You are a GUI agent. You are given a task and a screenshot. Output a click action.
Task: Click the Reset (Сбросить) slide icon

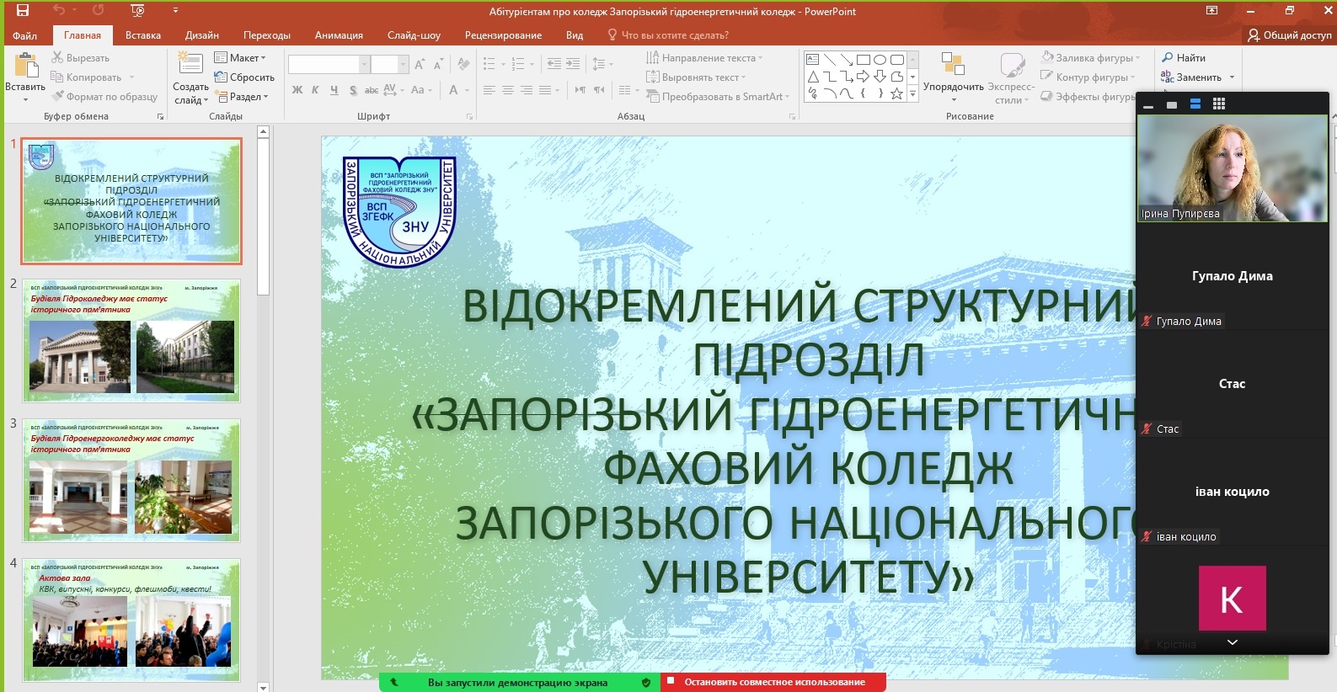(221, 77)
